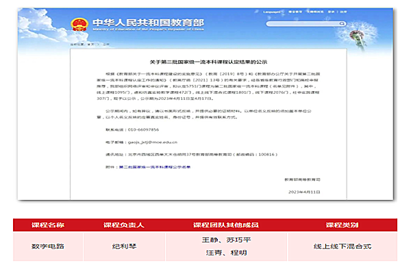Image resolution: width=411 pixels, height=267 pixels.
Task: Click the 课程团队其他成员 table header
Action: tap(226, 225)
